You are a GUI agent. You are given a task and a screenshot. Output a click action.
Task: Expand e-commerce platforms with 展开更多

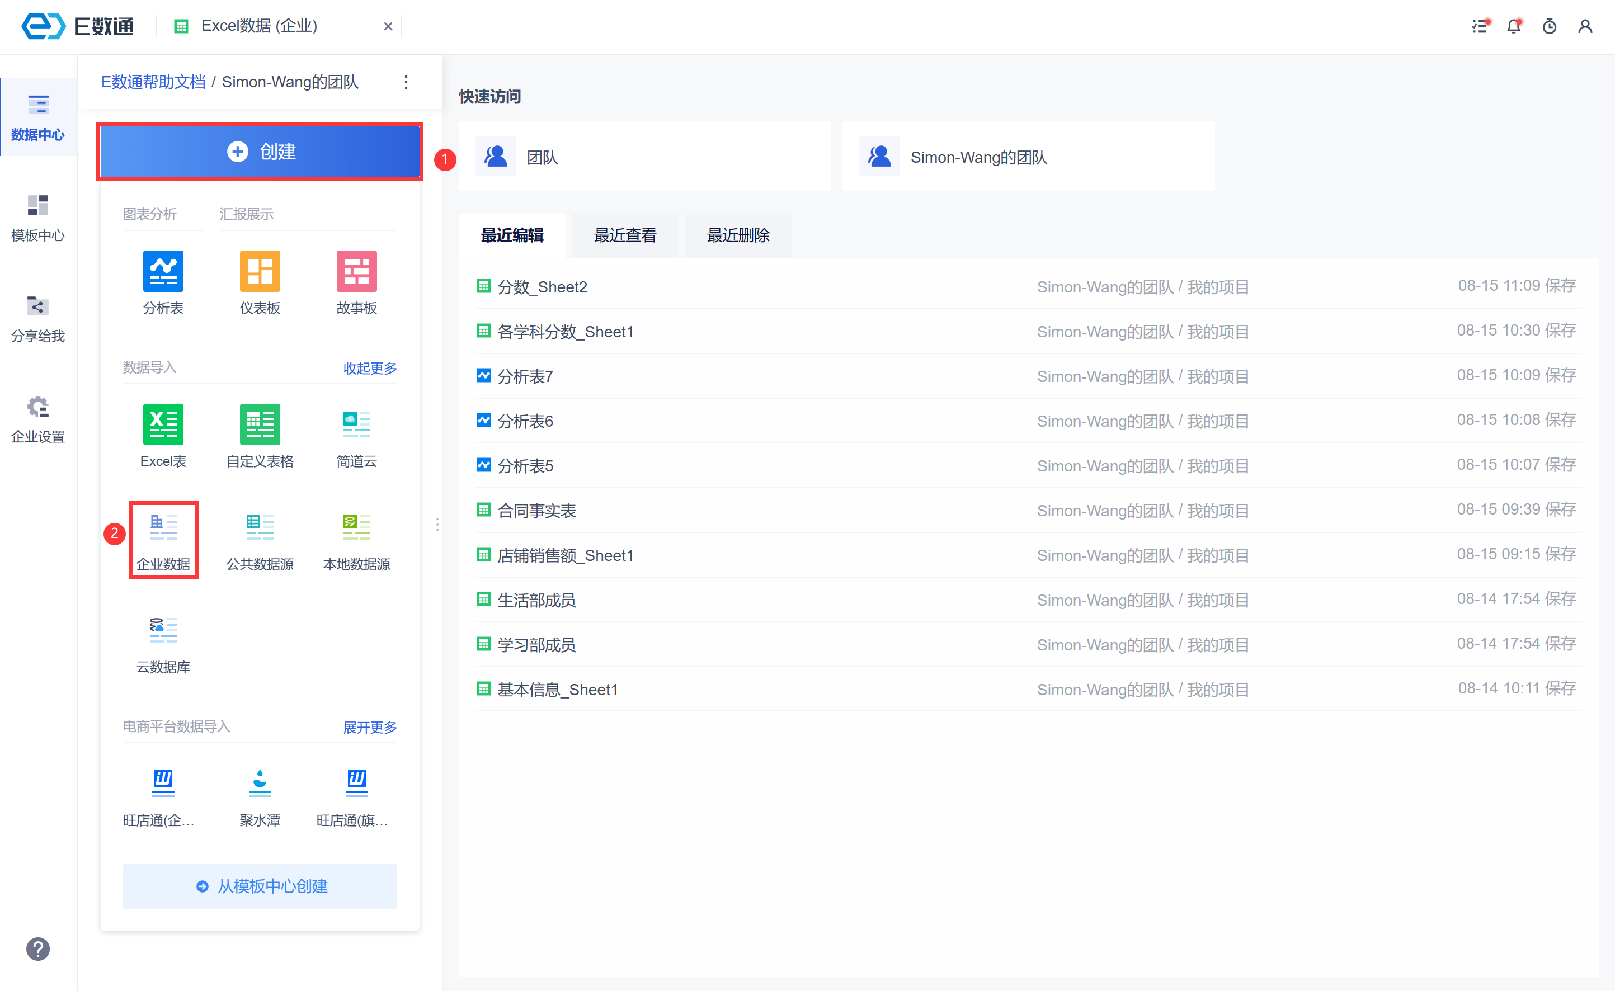[x=370, y=727]
